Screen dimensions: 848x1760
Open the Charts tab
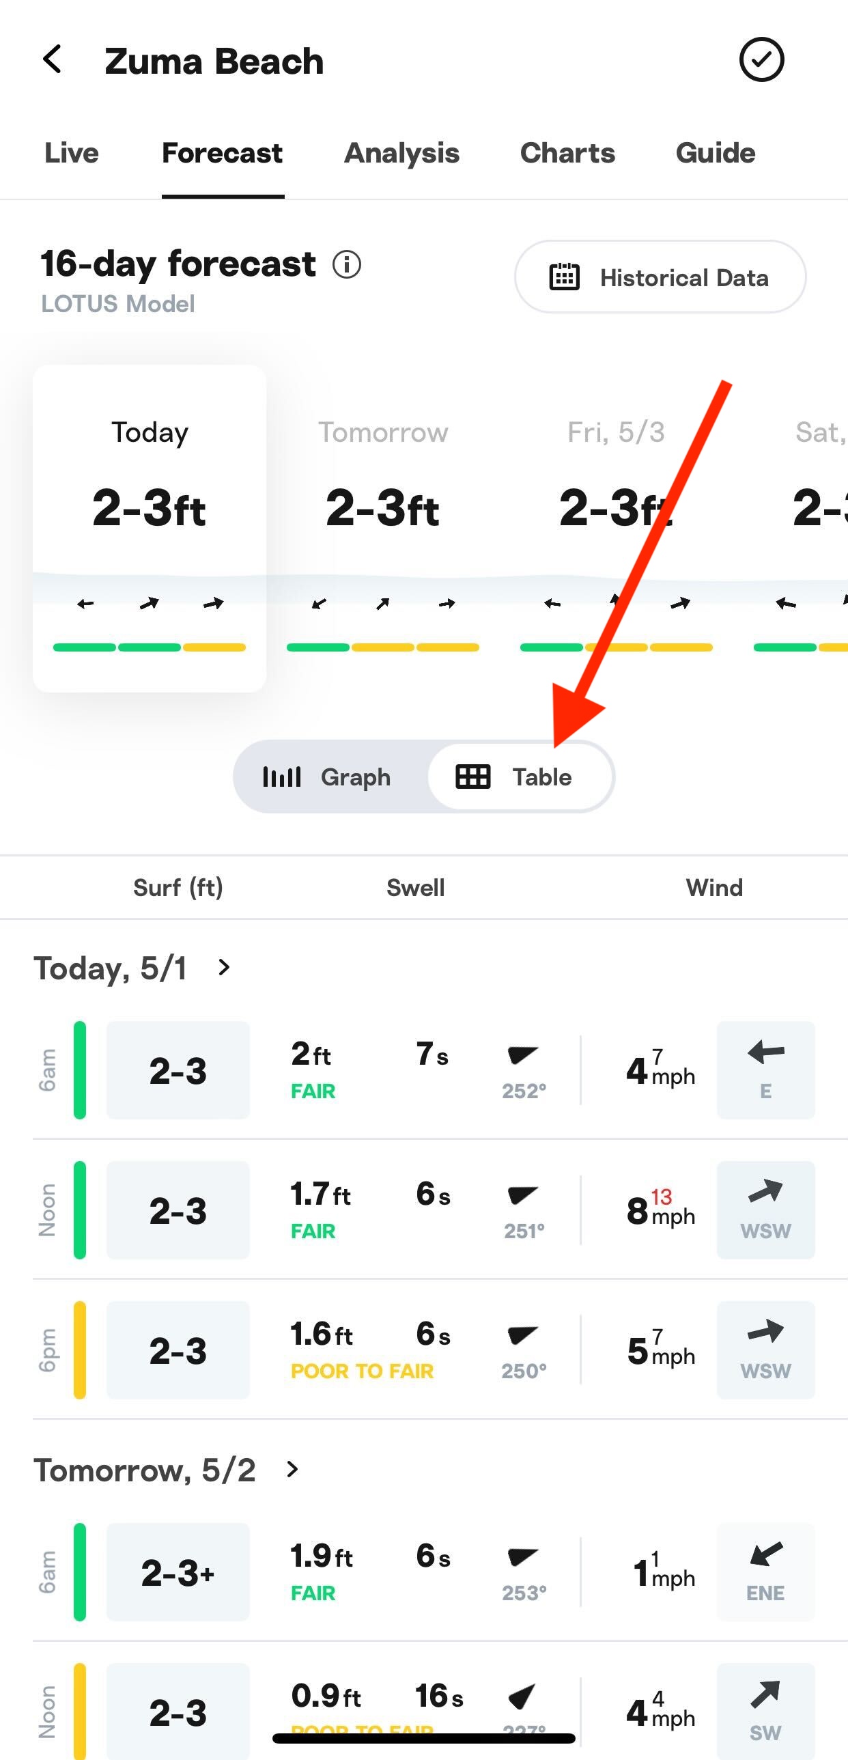pos(567,153)
